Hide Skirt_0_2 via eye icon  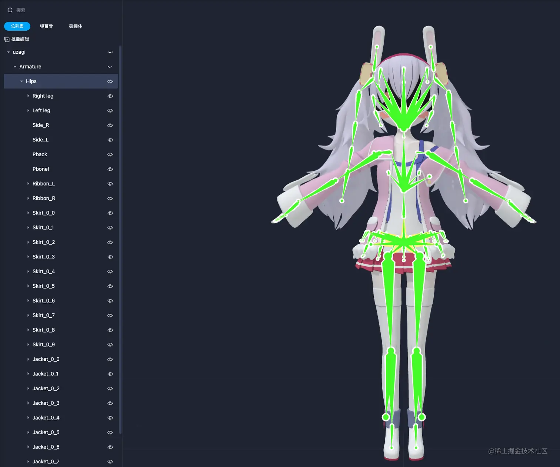[110, 242]
